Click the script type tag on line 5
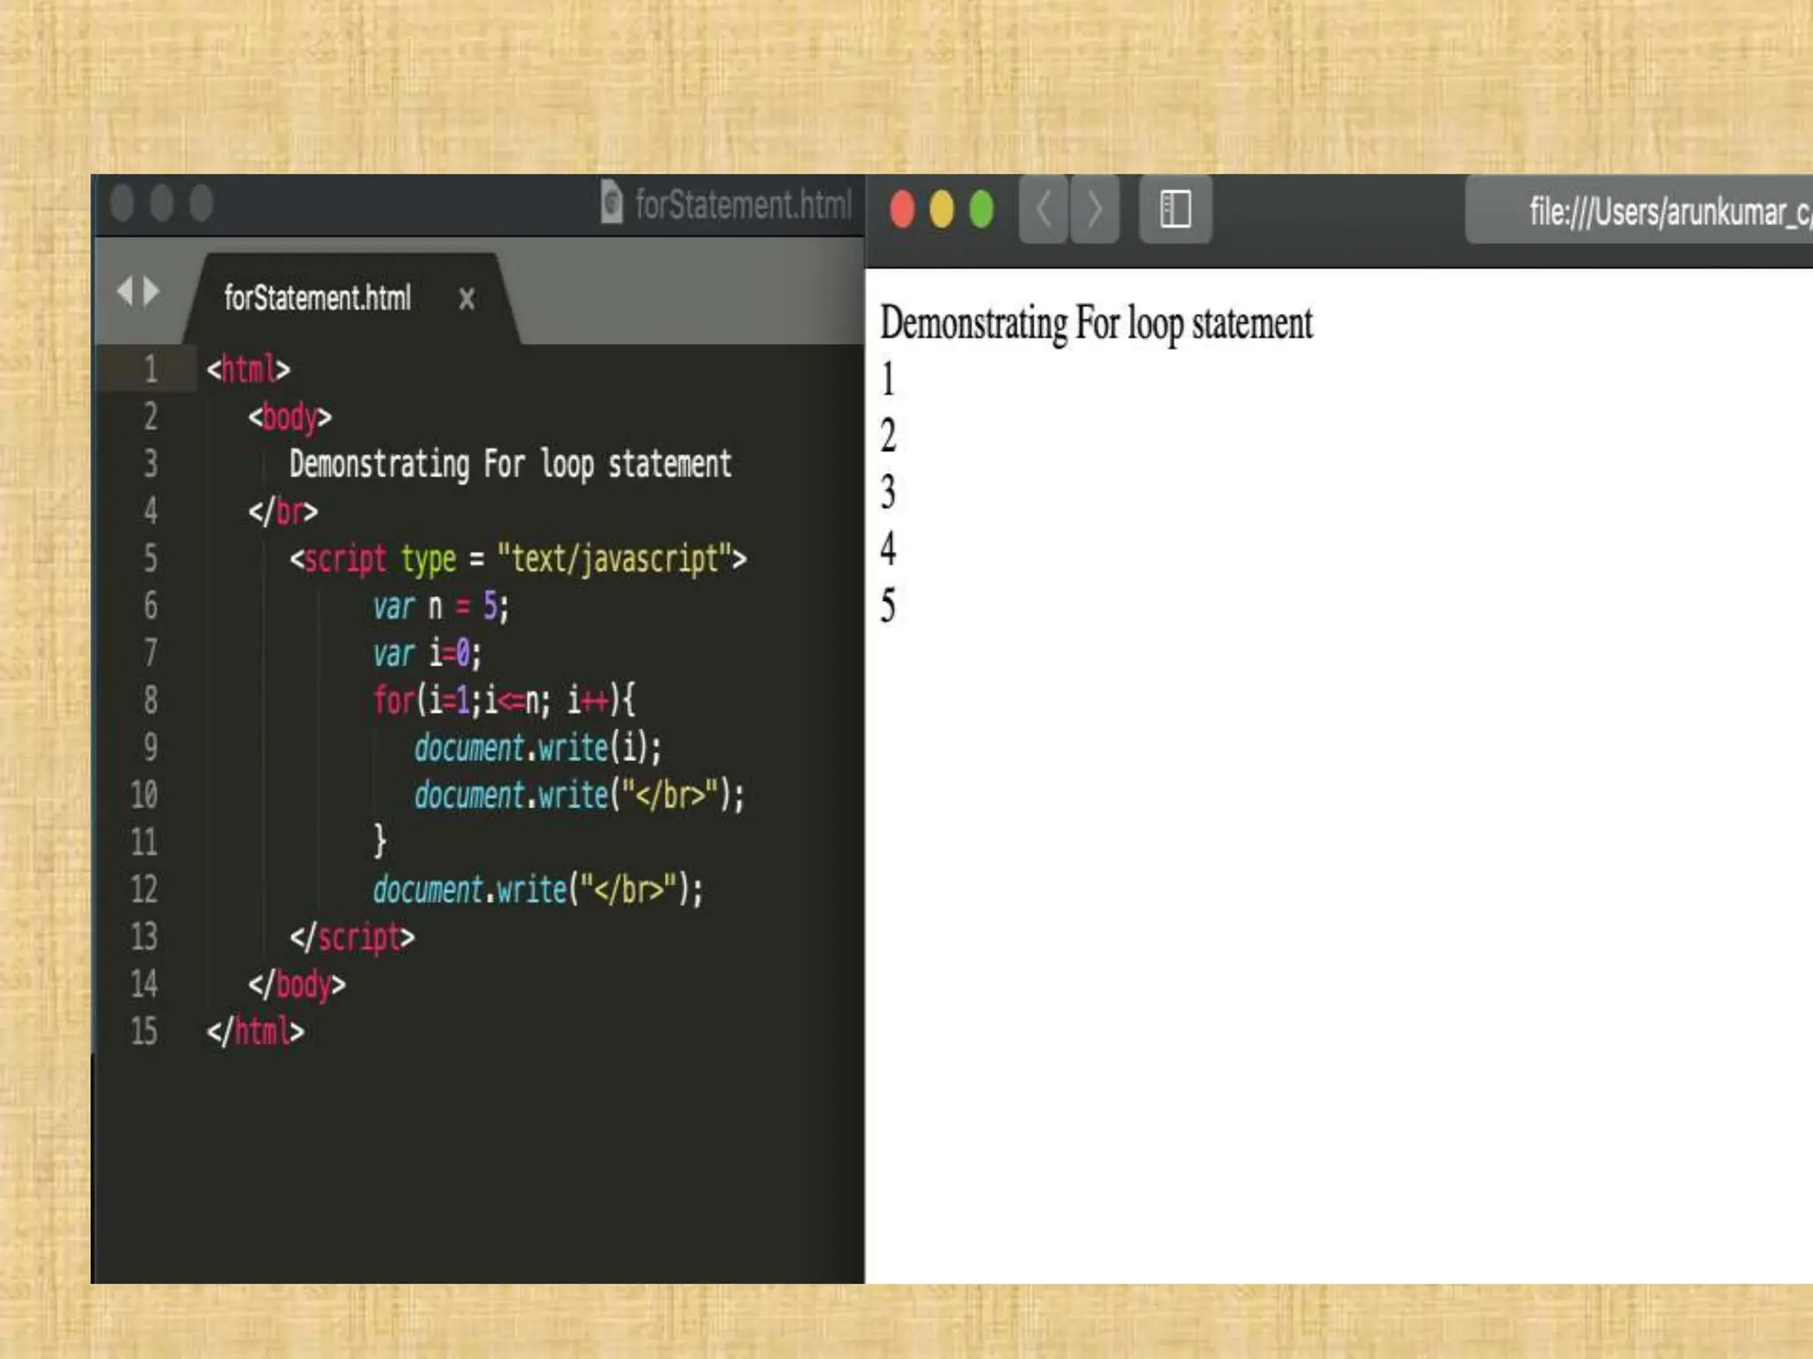This screenshot has width=1813, height=1359. tap(518, 559)
